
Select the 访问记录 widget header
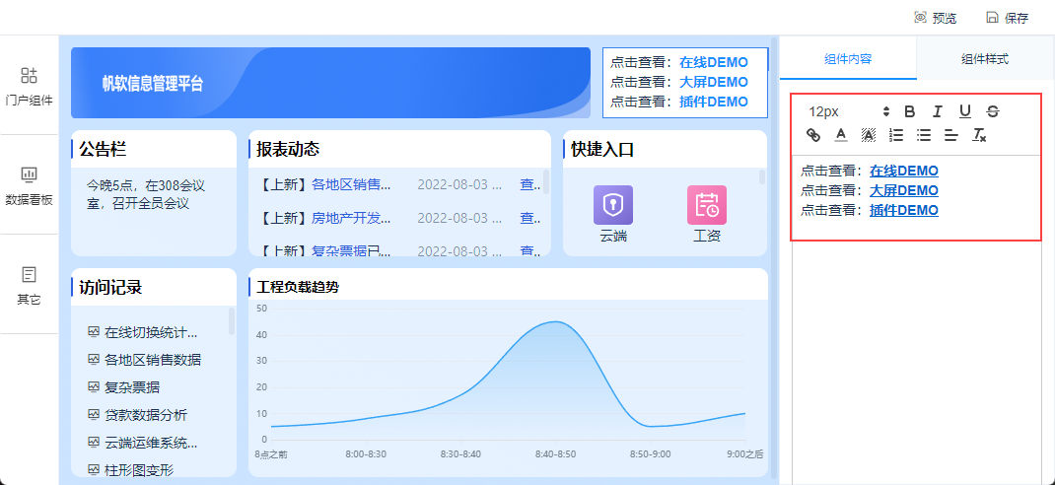(x=154, y=287)
